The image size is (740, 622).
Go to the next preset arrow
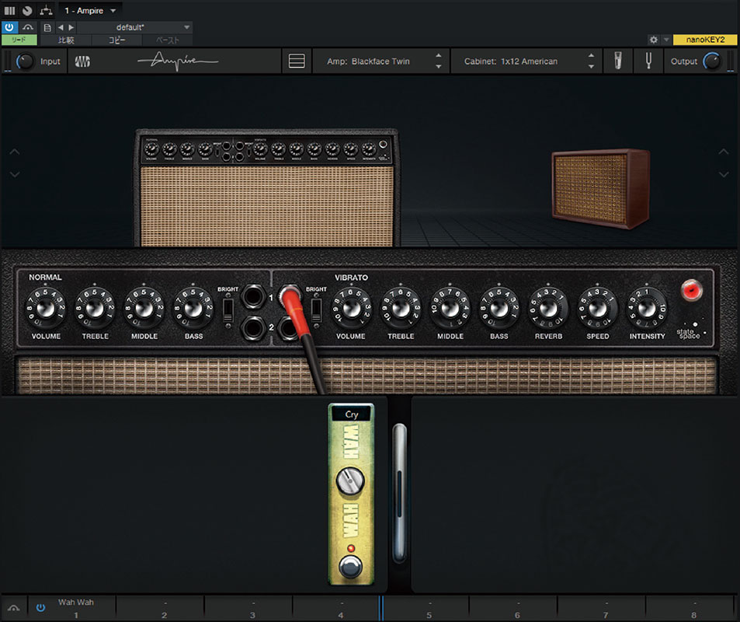pyautogui.click(x=71, y=27)
